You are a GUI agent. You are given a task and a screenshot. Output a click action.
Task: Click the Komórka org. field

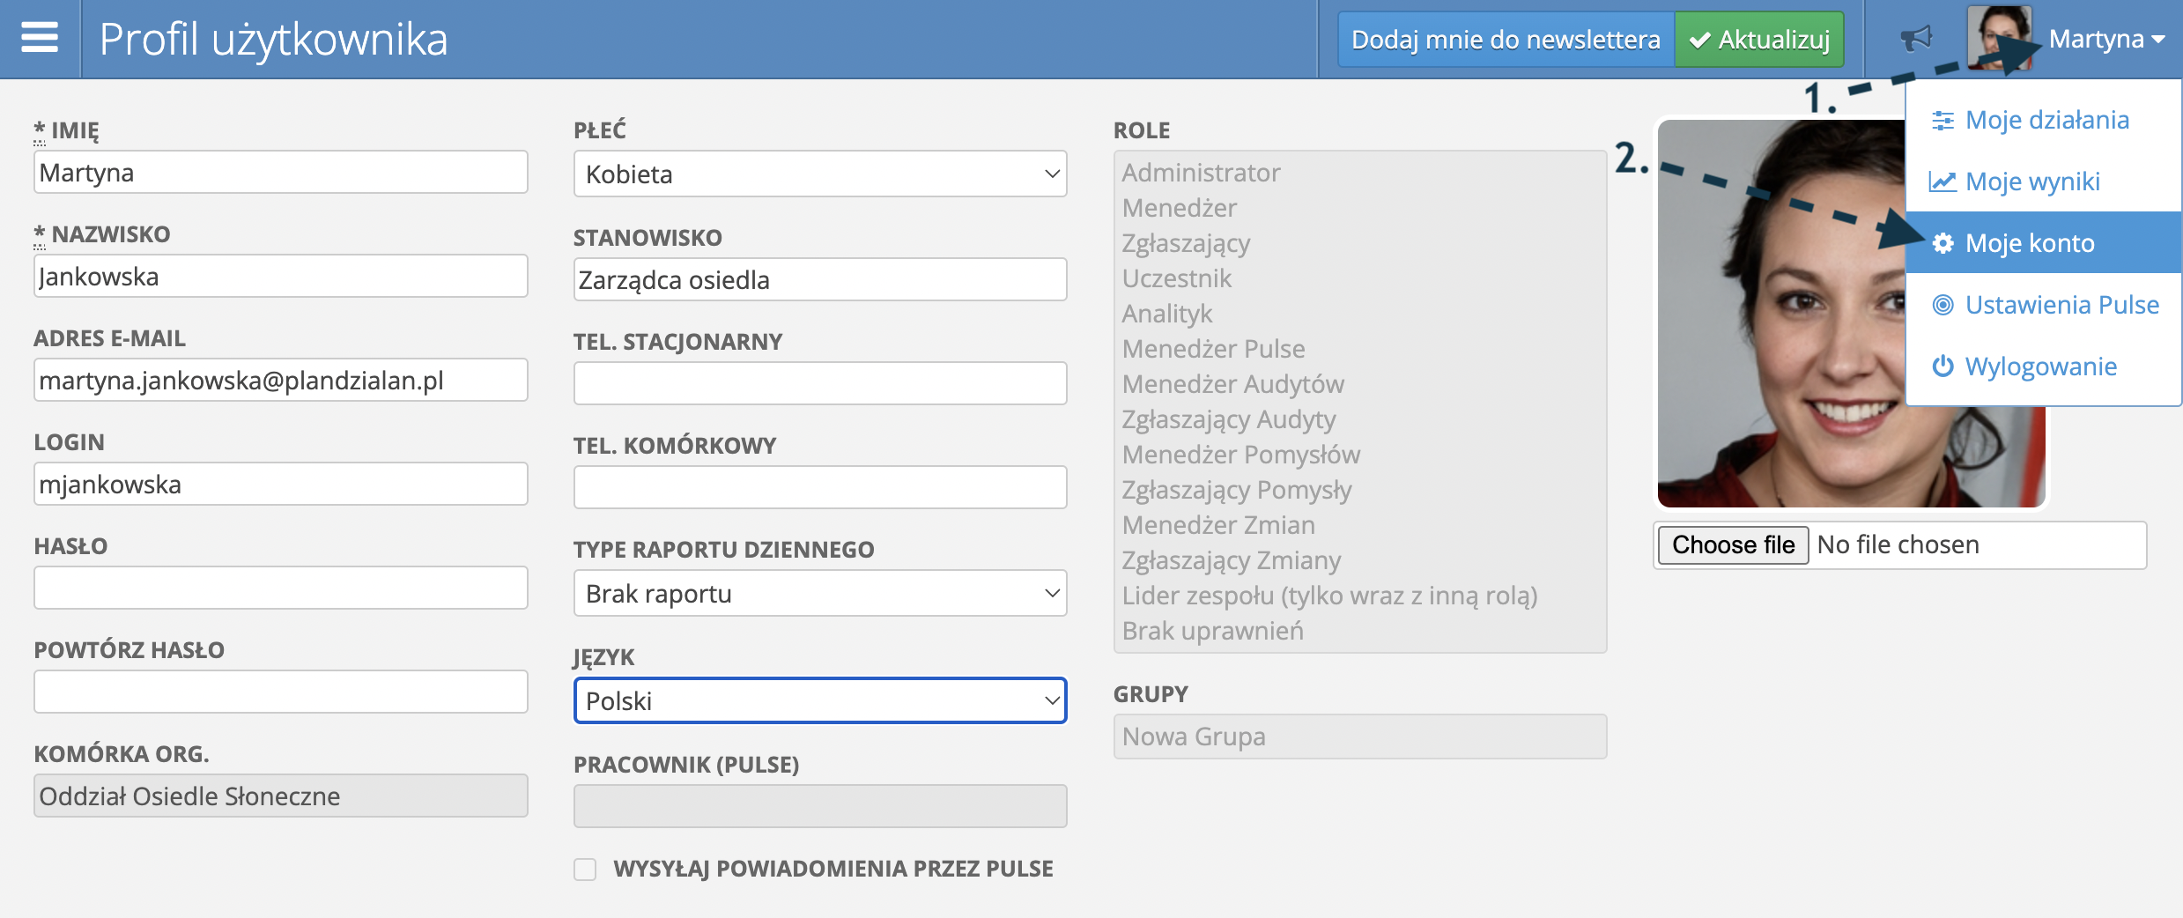coord(281,796)
